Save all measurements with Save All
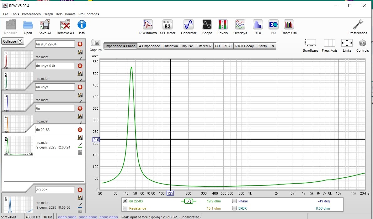 [45, 25]
